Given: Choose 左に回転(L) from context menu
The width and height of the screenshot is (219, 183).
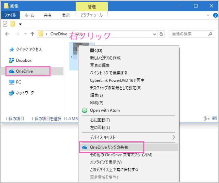Looking at the screenshot, I should [129, 128].
